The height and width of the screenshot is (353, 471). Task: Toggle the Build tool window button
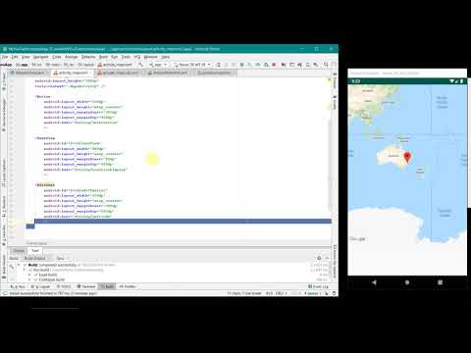point(107,286)
